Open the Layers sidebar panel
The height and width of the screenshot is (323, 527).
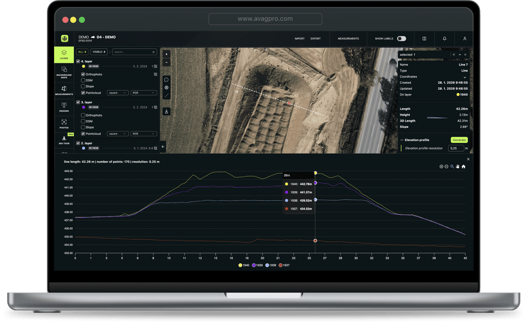(x=64, y=55)
